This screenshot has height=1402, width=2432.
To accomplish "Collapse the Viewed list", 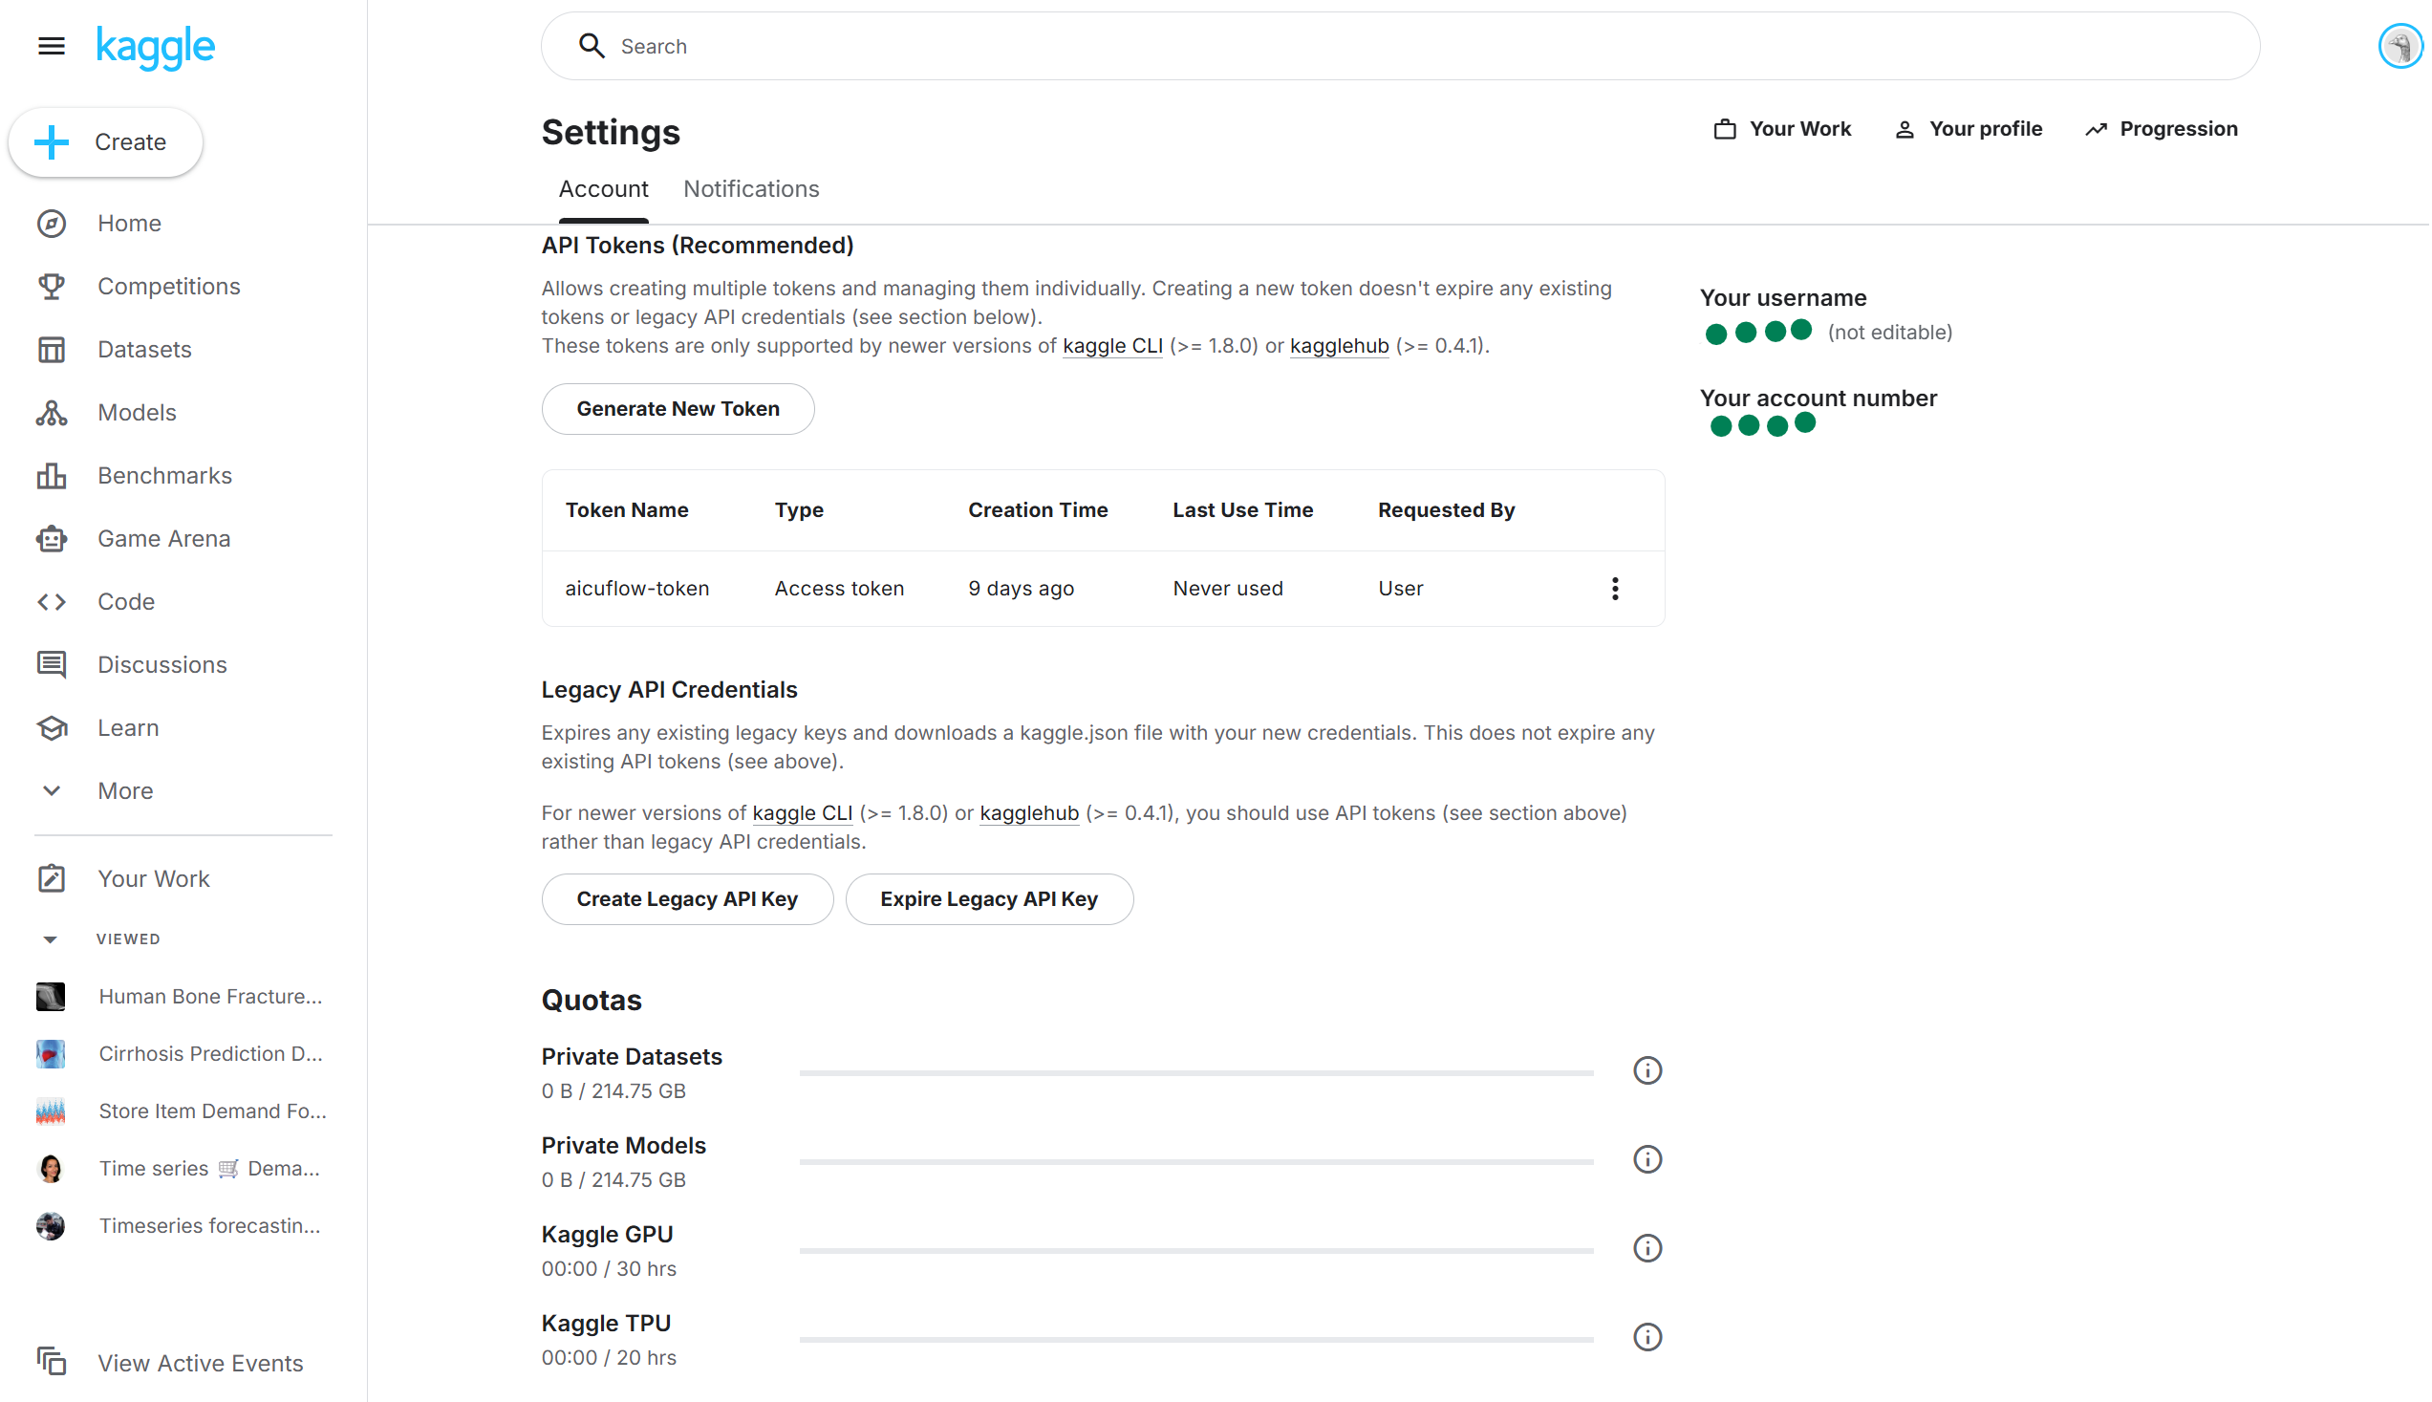I will click(50, 939).
